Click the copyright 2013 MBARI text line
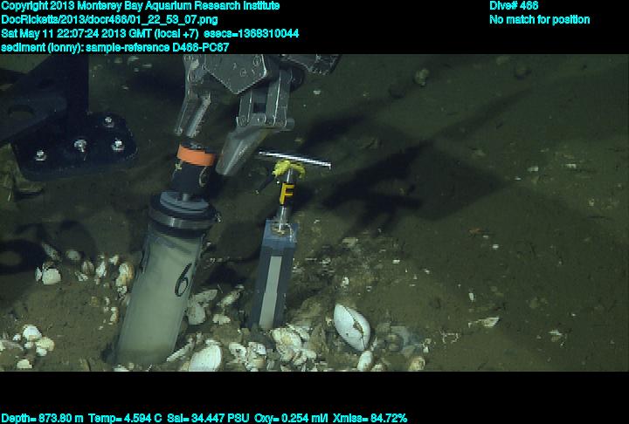The width and height of the screenshot is (629, 424). tap(141, 6)
